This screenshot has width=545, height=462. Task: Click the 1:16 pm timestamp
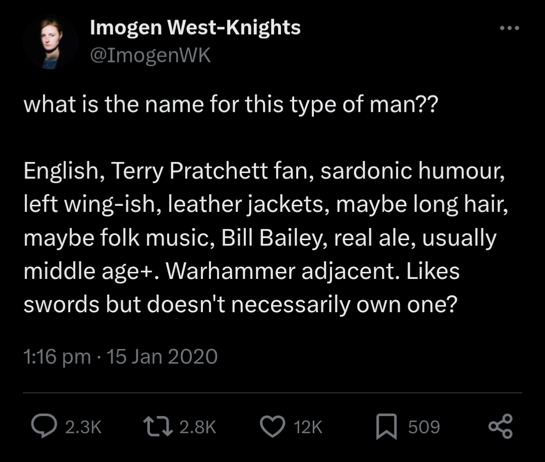(x=57, y=357)
